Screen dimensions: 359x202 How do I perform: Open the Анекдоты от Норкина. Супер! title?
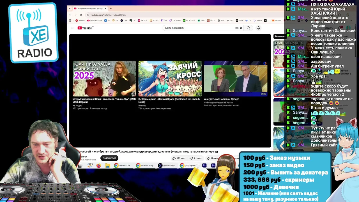point(221,99)
